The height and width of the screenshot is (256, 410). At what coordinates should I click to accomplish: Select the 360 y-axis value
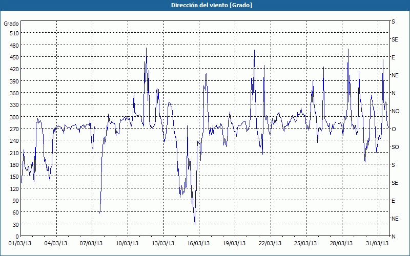click(14, 93)
